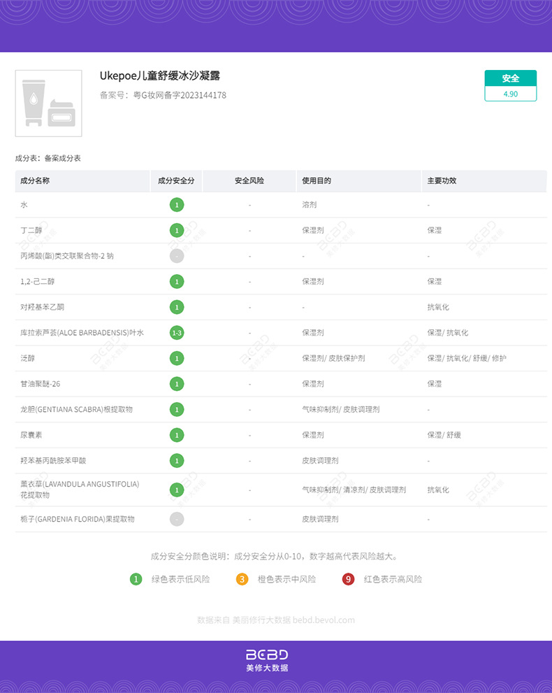Click the ingredient name 尿囊素
The image size is (552, 693).
[31, 436]
